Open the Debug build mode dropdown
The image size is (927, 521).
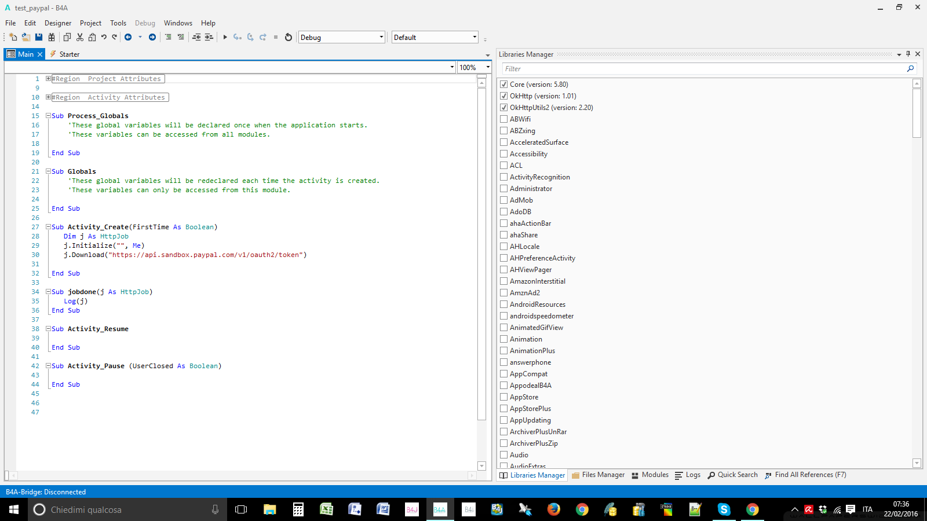pos(341,37)
